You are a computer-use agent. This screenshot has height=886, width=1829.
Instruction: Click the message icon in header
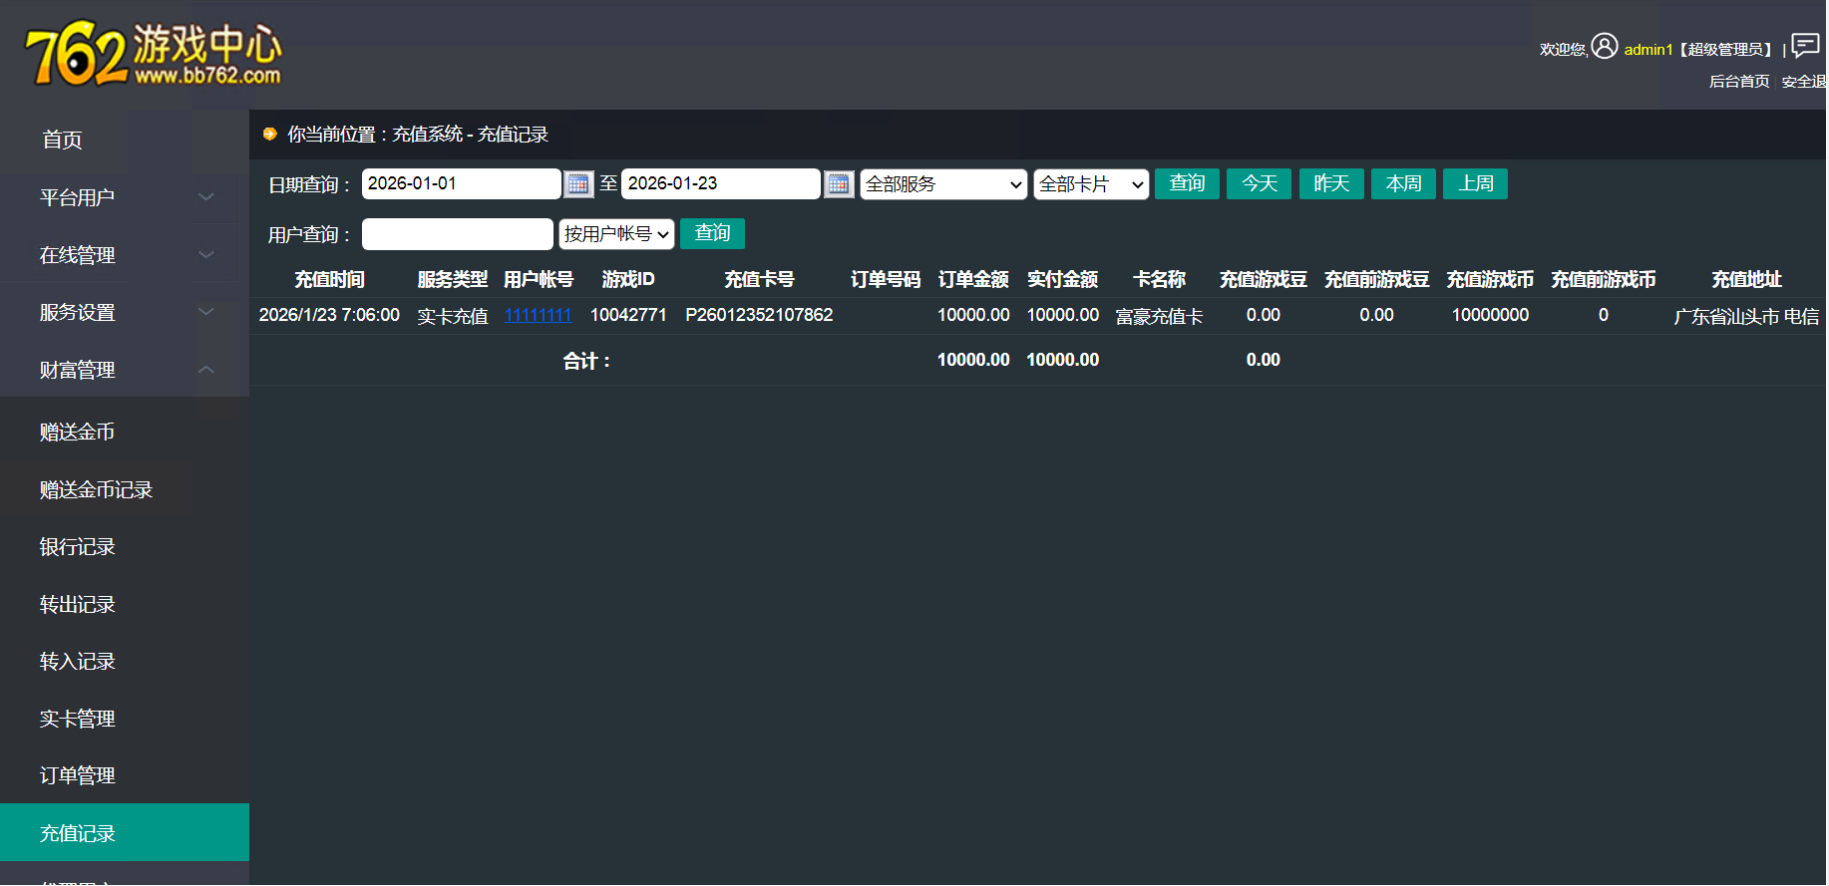[1805, 46]
